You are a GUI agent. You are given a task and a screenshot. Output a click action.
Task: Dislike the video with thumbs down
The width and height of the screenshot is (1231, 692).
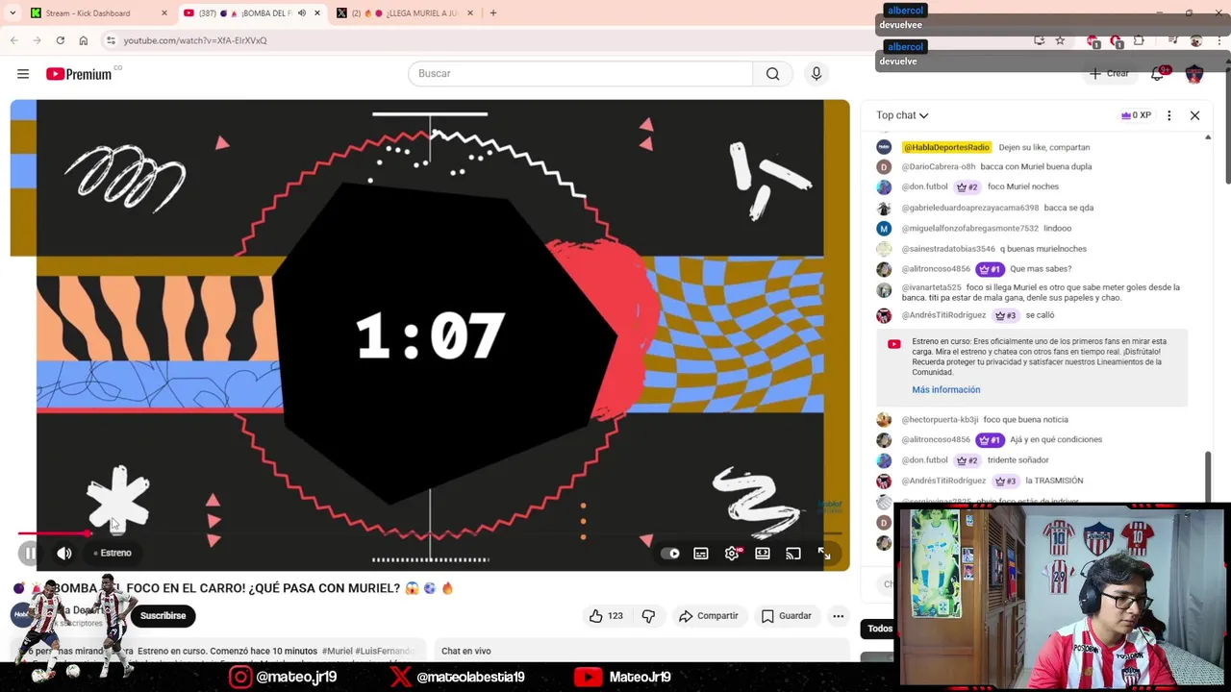click(x=648, y=616)
